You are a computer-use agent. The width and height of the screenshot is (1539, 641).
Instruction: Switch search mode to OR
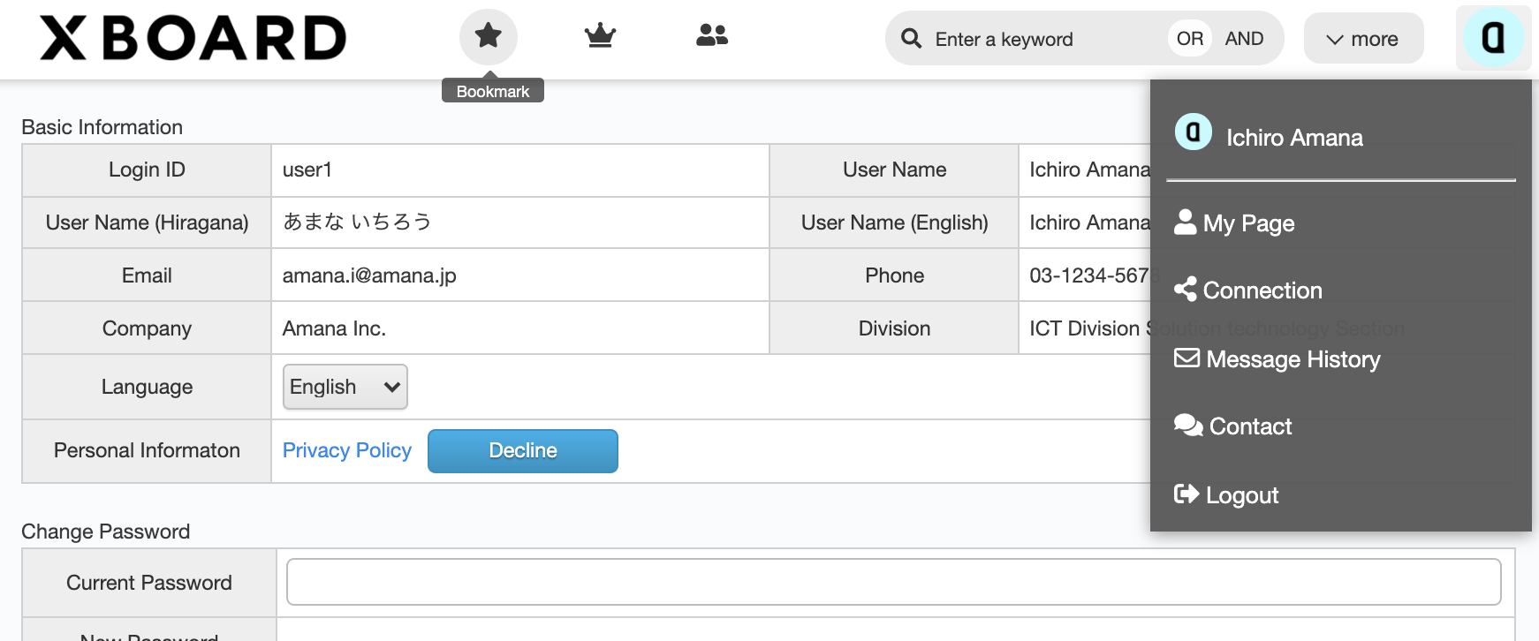[1190, 39]
